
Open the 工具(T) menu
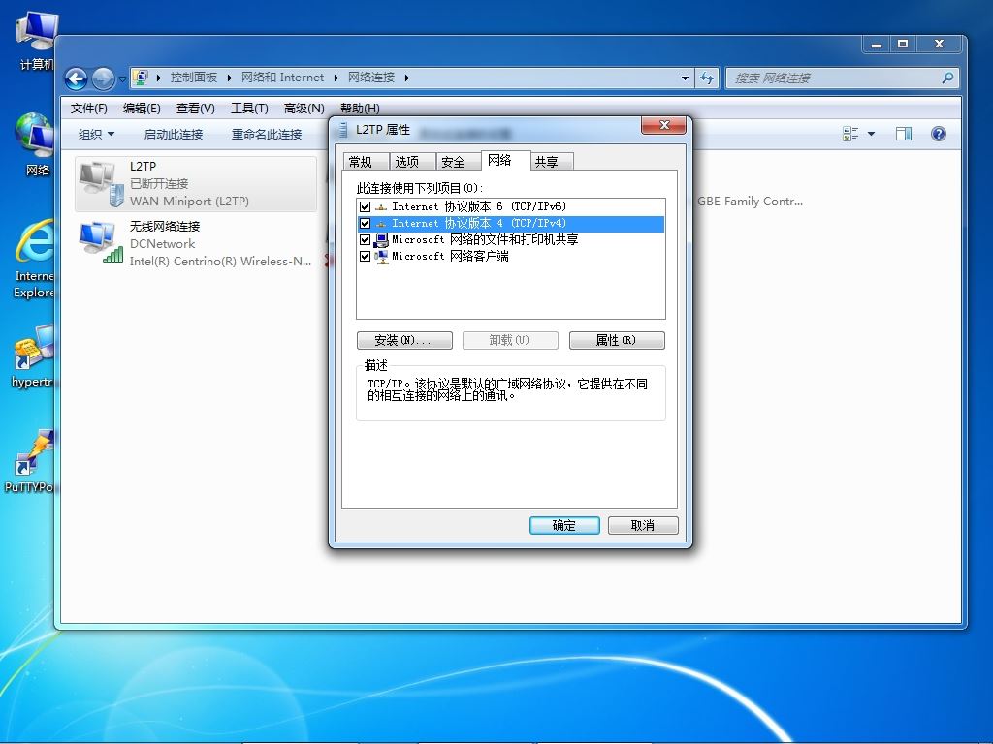249,108
